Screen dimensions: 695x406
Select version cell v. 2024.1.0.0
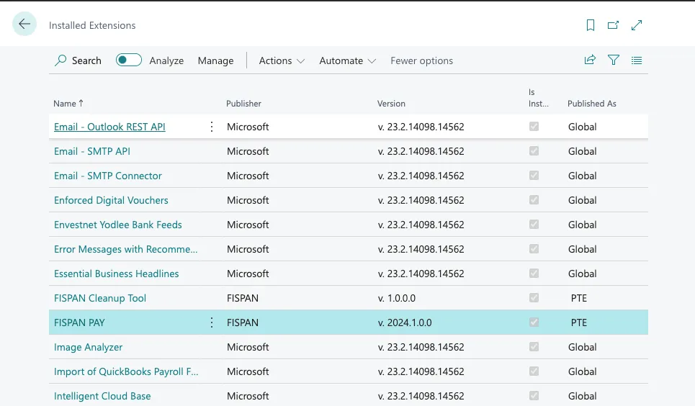coord(405,322)
